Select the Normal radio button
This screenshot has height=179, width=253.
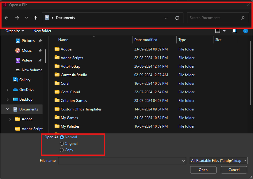(62, 137)
